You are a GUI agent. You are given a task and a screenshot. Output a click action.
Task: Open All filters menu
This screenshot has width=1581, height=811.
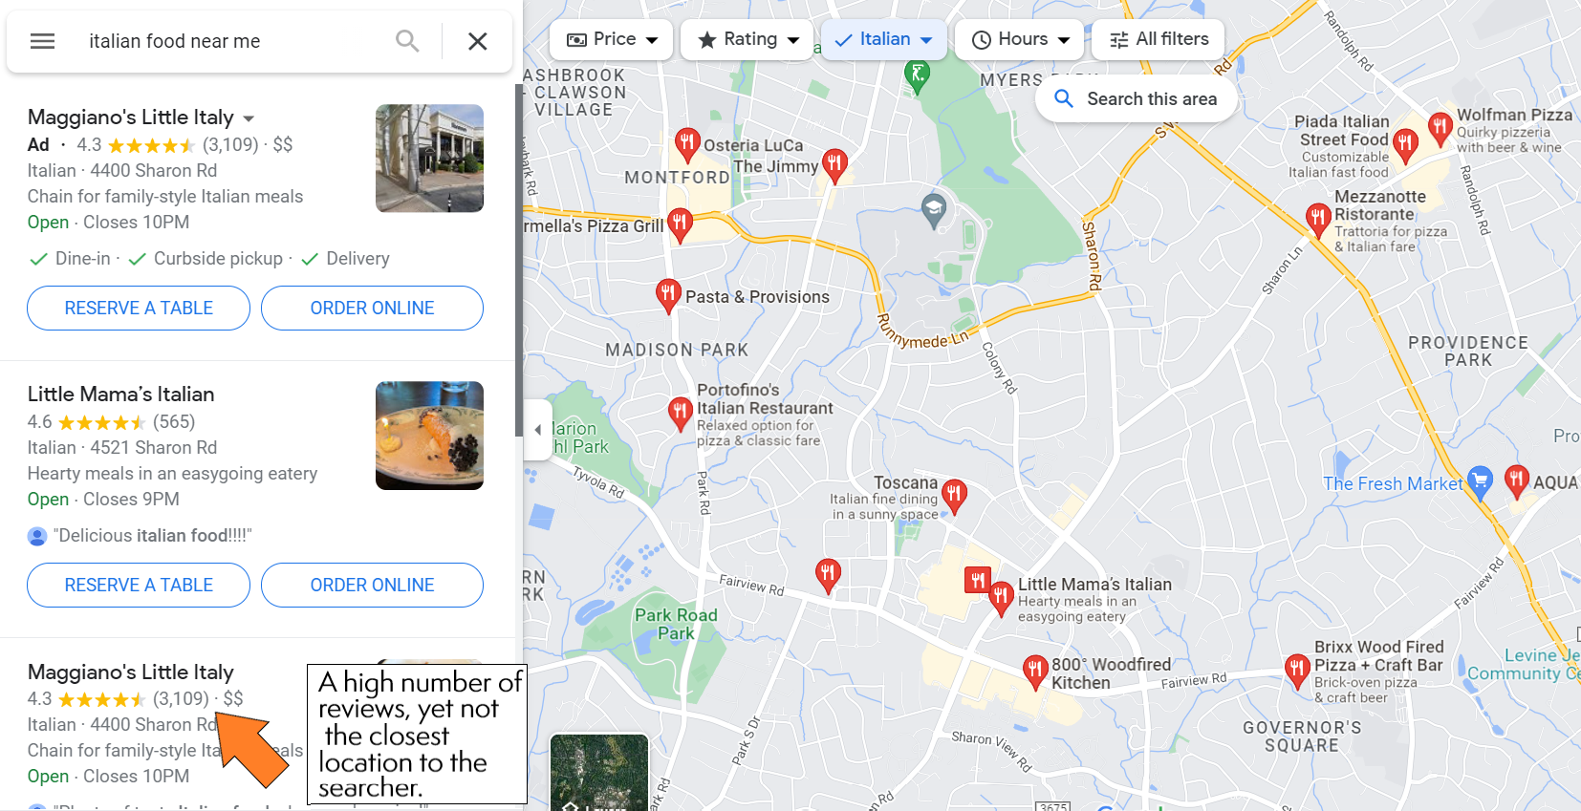point(1159,39)
